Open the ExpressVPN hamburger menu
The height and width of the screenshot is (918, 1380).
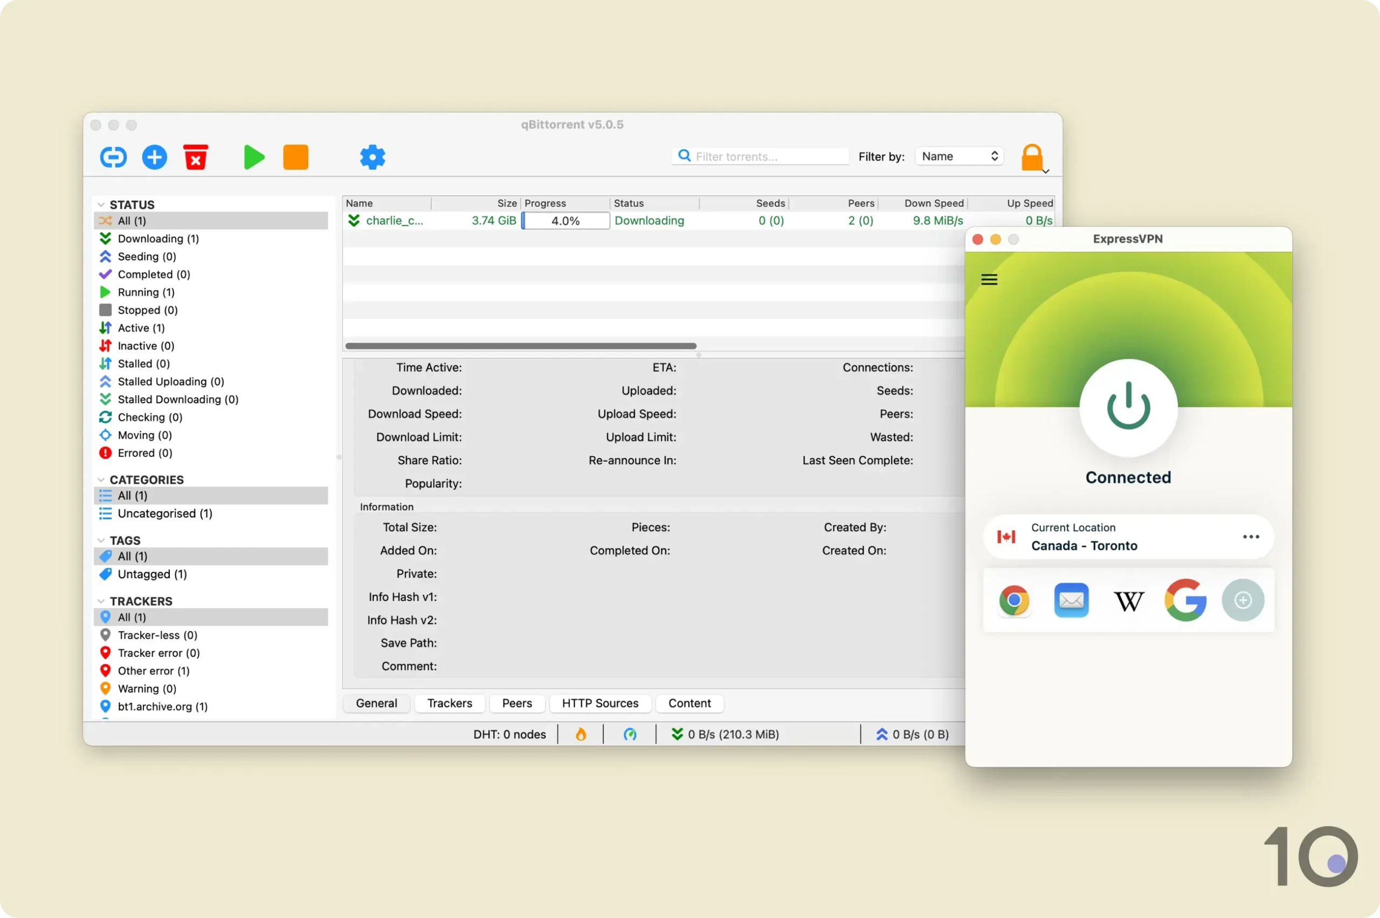click(989, 279)
